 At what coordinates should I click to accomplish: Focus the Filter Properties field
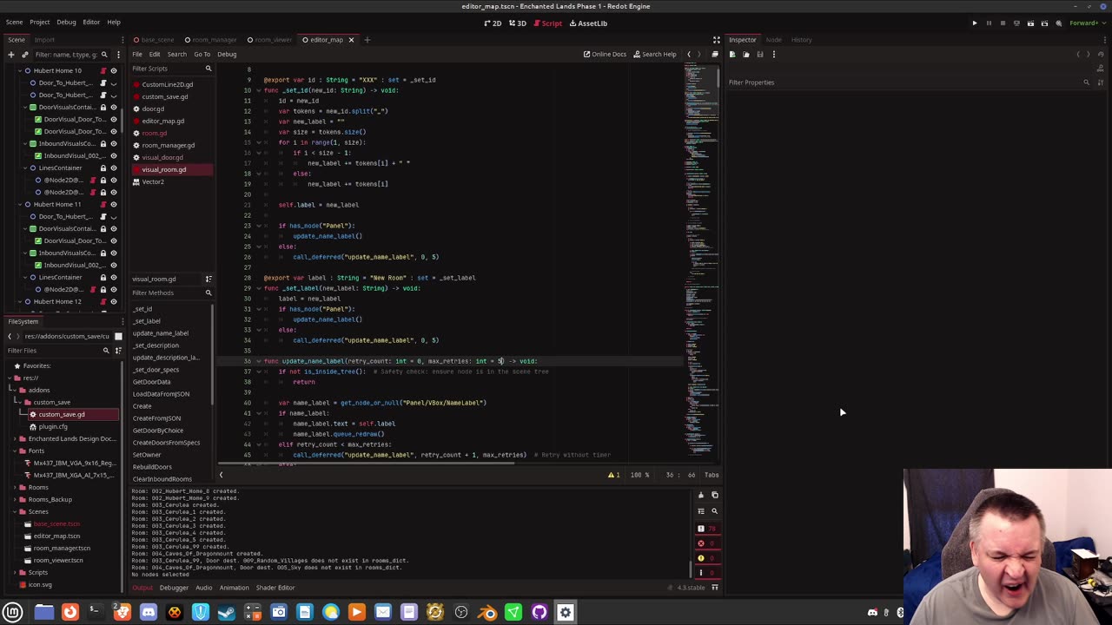[x=910, y=82]
